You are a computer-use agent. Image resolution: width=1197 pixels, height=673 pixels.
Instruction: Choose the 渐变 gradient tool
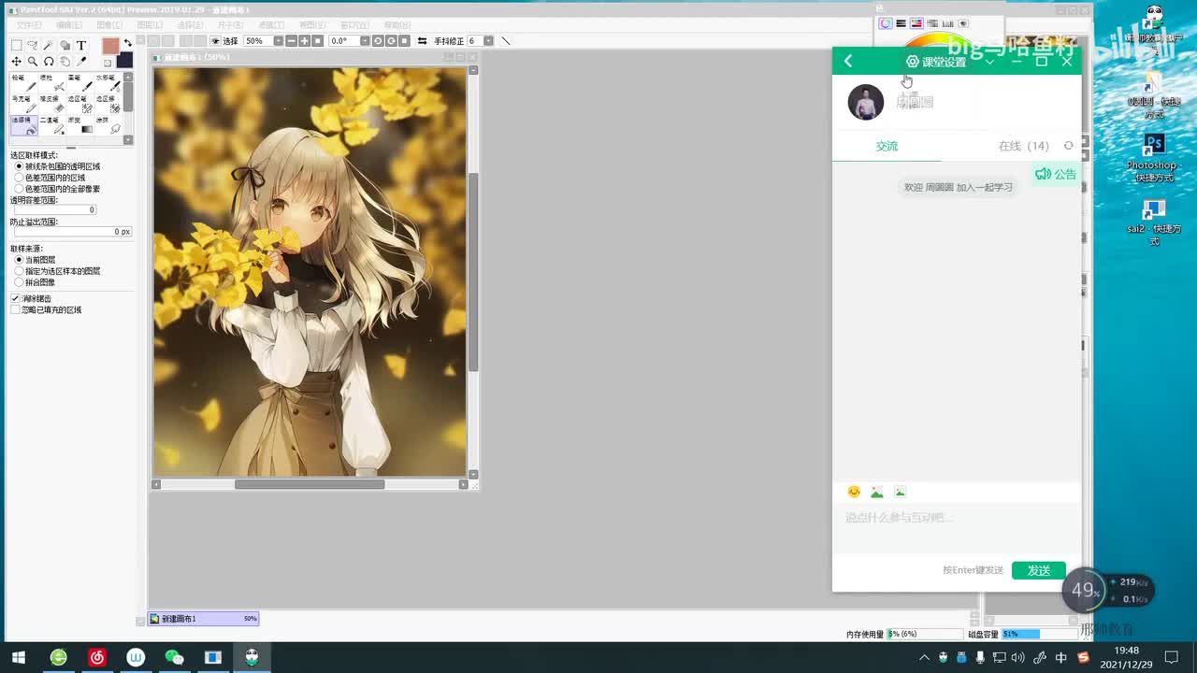pos(79,125)
